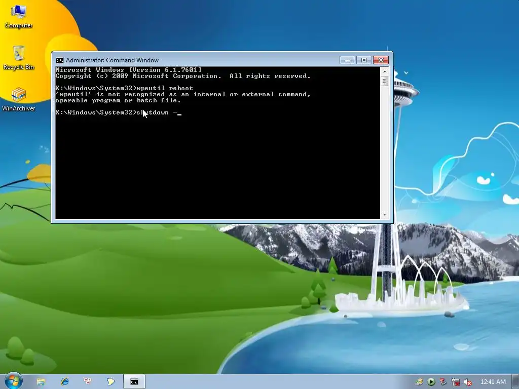Click the muted volume tray icon
This screenshot has height=389, width=519.
[468, 382]
